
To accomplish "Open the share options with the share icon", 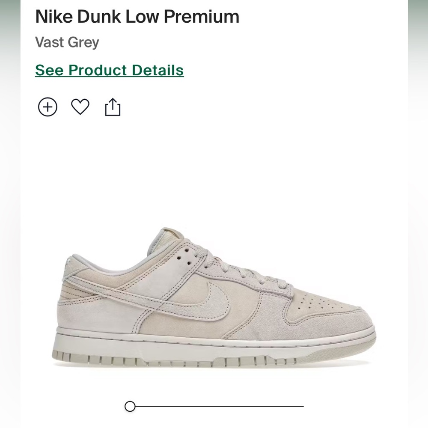I will [x=113, y=106].
